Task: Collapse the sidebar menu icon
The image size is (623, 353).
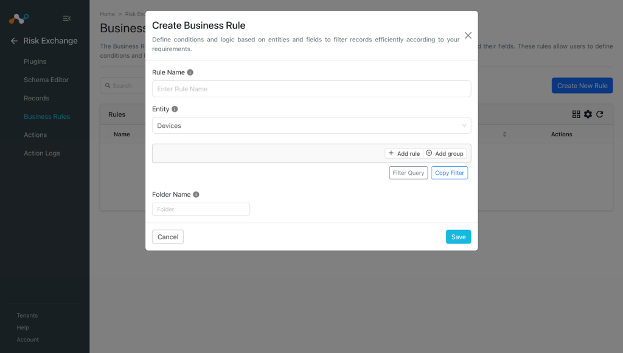Action: click(67, 18)
